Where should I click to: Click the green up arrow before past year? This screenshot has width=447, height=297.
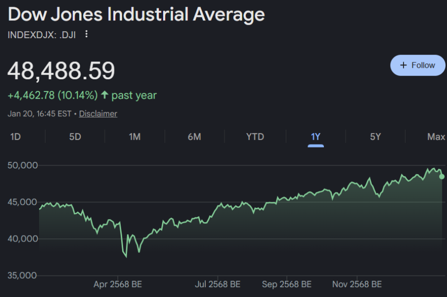coord(104,95)
